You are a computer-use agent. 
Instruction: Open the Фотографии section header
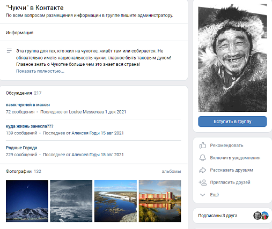pos(19,171)
